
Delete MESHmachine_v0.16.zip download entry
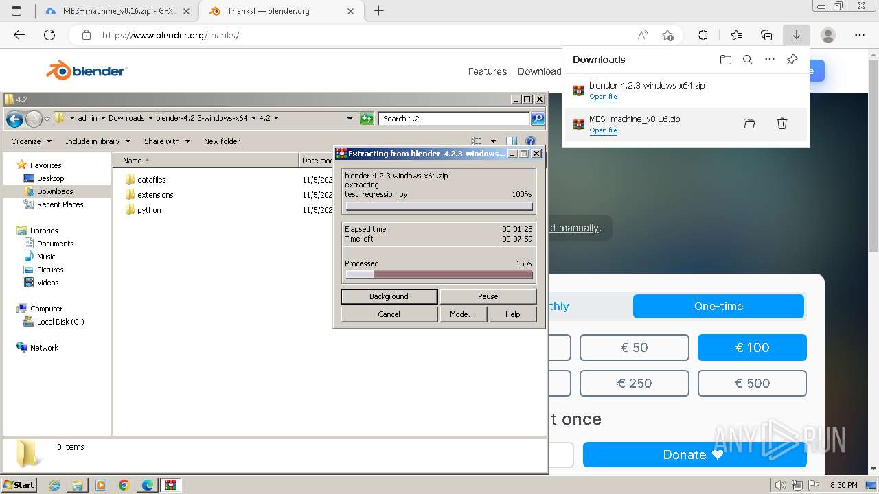pos(782,123)
